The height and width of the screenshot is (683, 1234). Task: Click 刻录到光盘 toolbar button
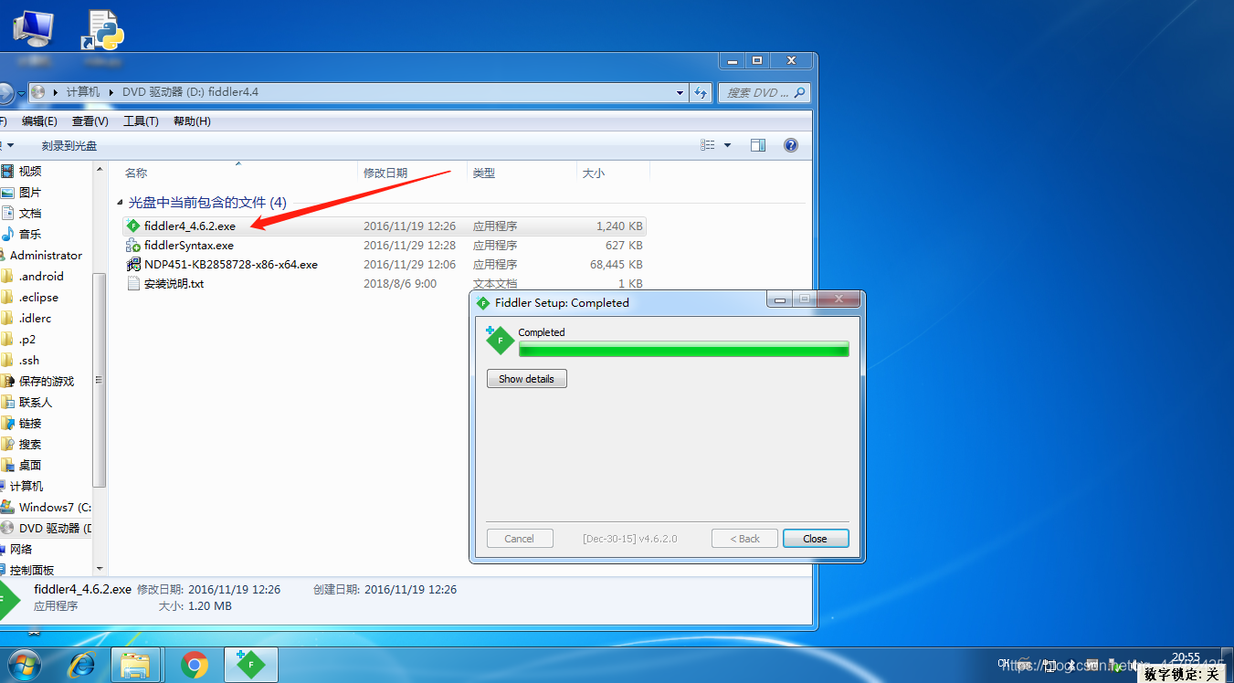coord(69,145)
